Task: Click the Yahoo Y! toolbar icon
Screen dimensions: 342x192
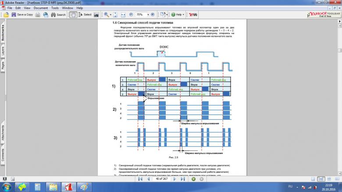Action: (193, 14)
